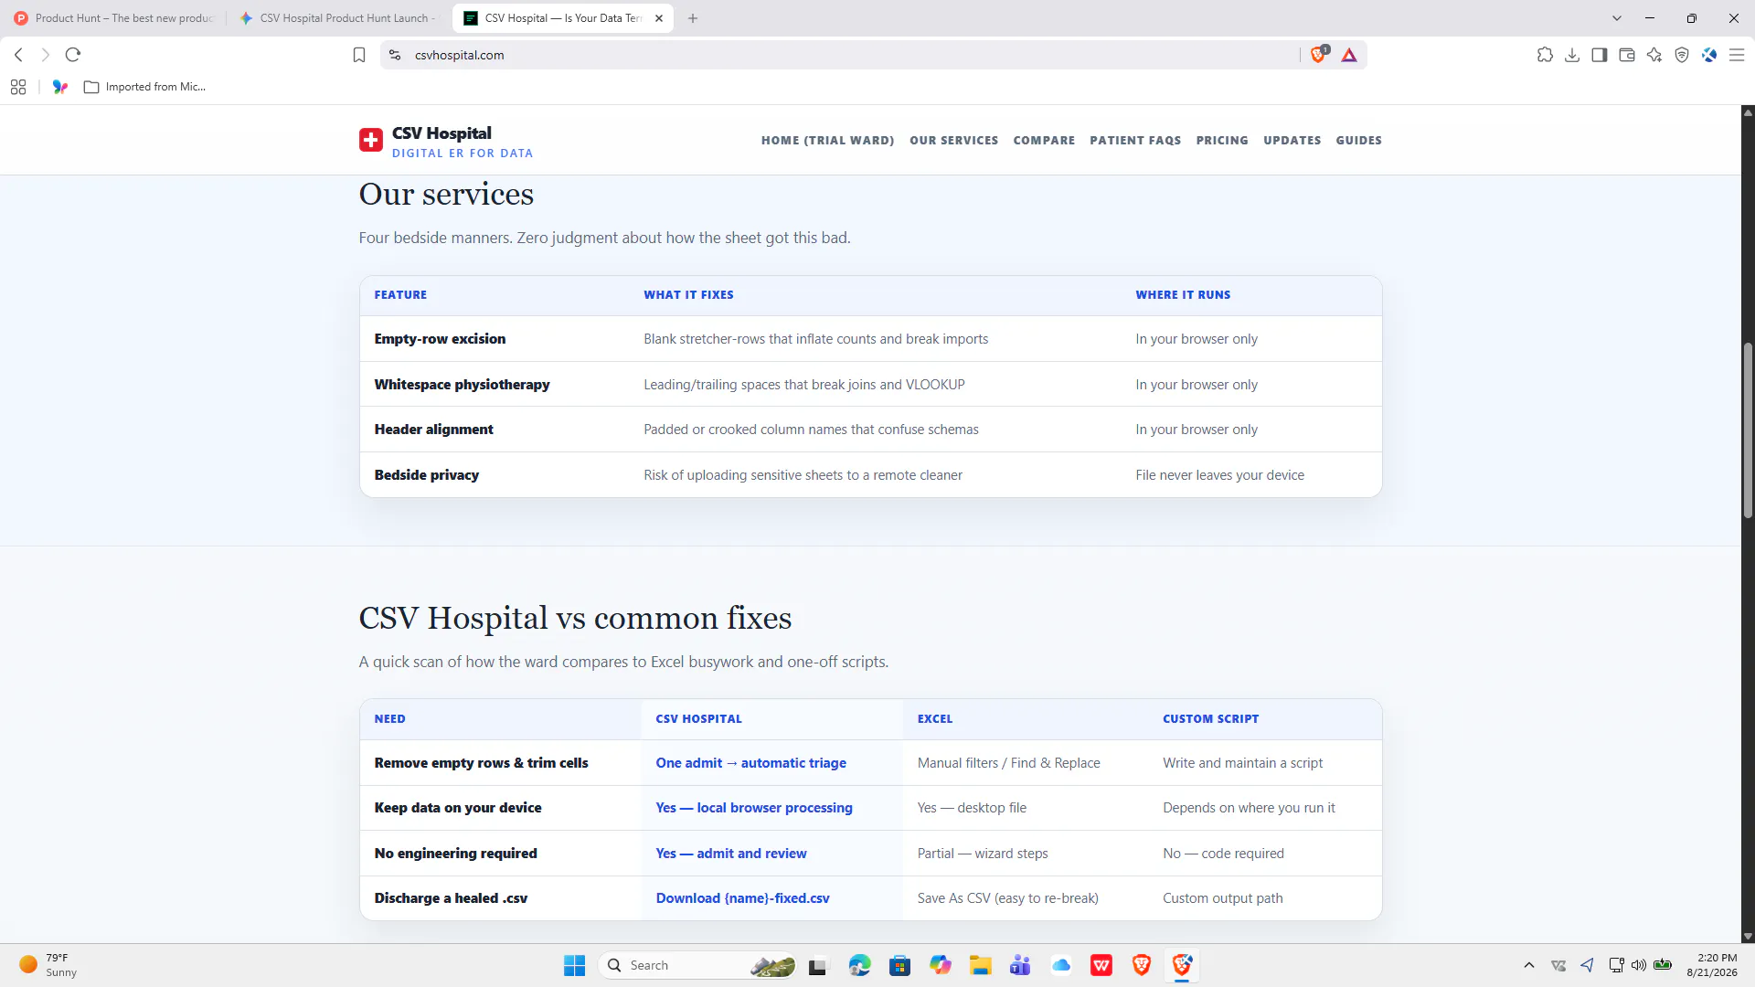Viewport: 1755px width, 987px height.
Task: Open Our Services nav link
Action: (953, 141)
